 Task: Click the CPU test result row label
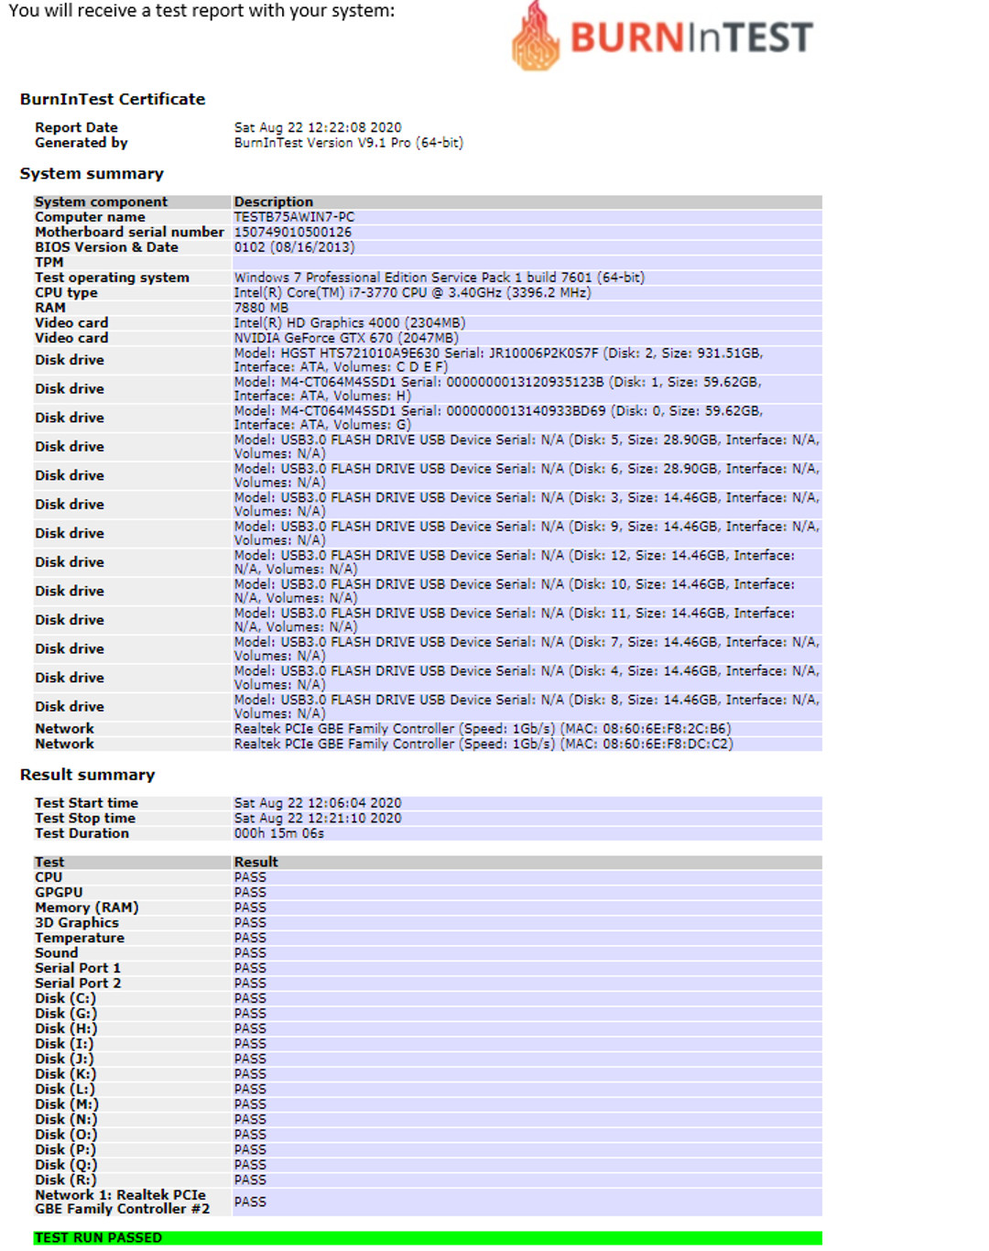coord(49,877)
